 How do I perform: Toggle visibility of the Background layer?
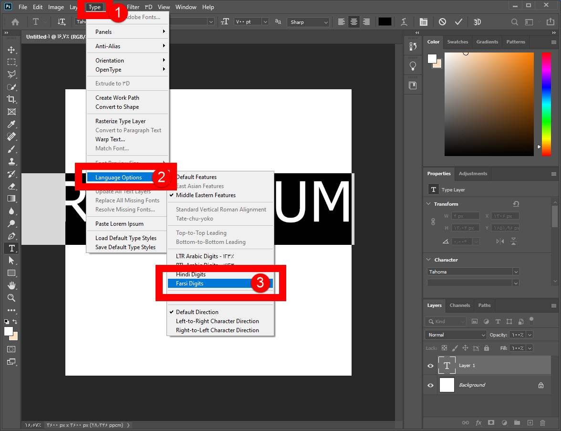click(431, 385)
